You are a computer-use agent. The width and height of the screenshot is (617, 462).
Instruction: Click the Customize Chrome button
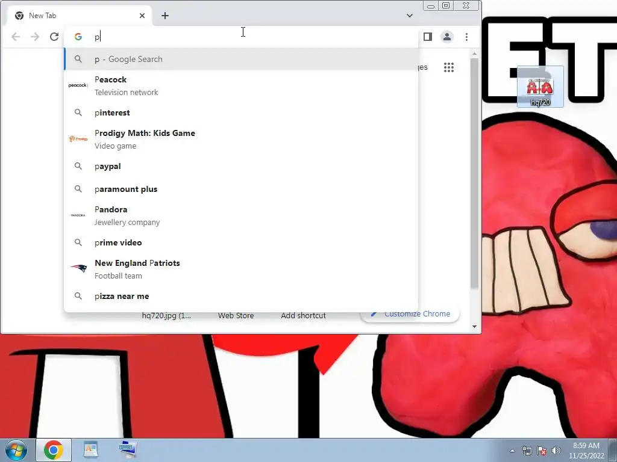[x=410, y=314]
